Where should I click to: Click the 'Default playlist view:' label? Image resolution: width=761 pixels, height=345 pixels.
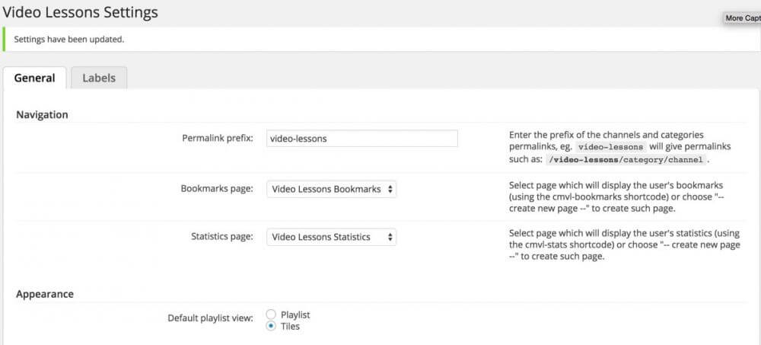point(210,318)
